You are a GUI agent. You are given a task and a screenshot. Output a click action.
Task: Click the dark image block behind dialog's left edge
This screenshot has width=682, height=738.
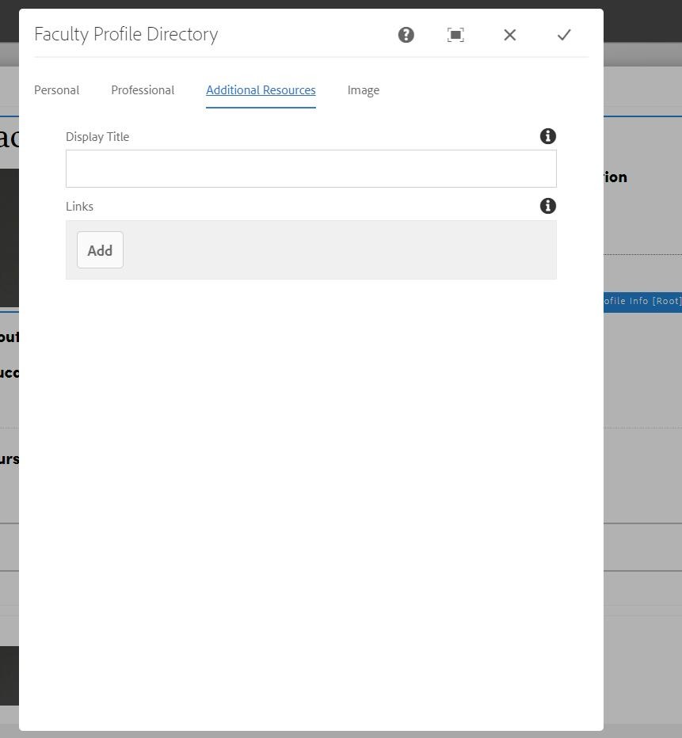(x=9, y=238)
